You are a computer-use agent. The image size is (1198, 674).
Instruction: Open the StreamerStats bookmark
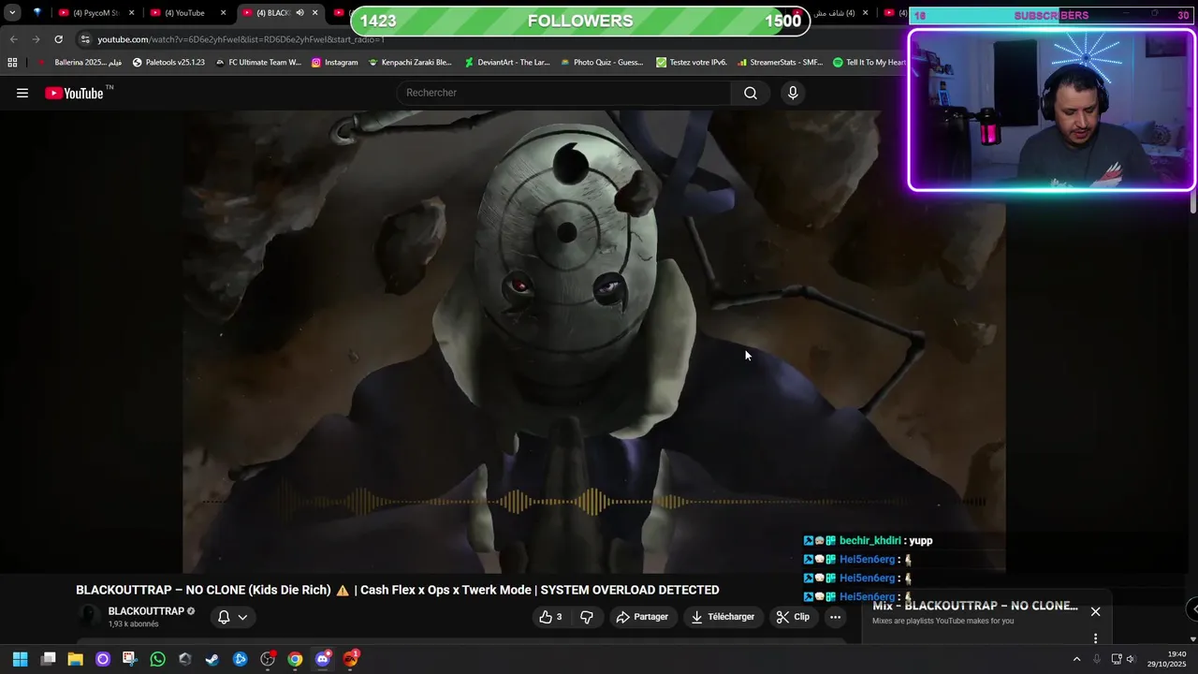click(x=780, y=63)
